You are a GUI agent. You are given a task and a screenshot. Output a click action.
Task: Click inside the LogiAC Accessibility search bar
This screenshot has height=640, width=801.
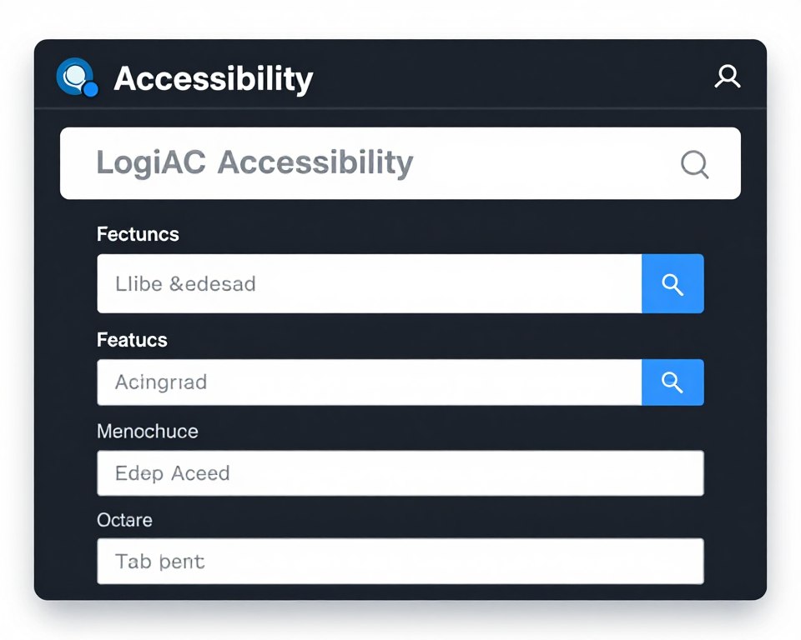(x=334, y=163)
